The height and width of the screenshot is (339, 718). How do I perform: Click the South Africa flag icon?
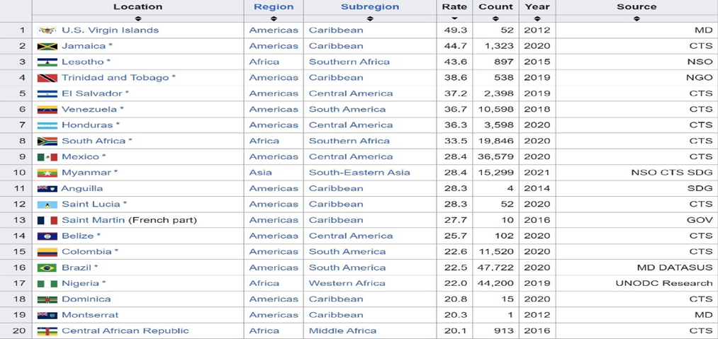click(47, 142)
